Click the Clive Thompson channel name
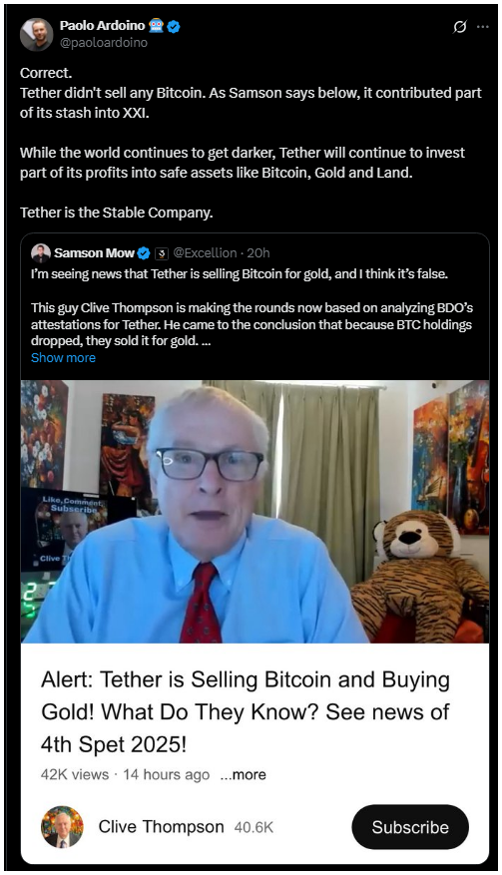502x875 pixels. [x=161, y=826]
